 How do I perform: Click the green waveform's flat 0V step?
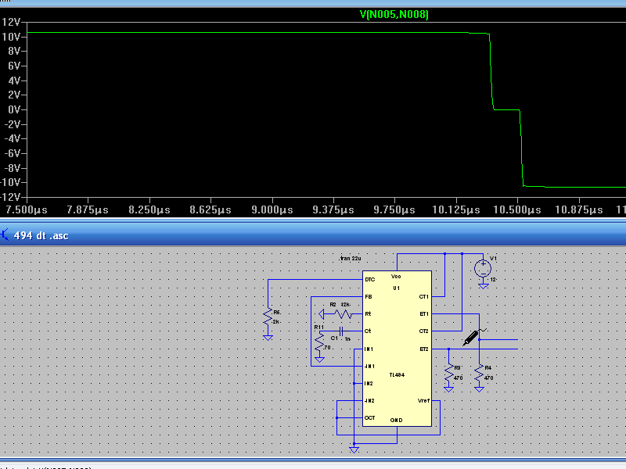(x=506, y=109)
